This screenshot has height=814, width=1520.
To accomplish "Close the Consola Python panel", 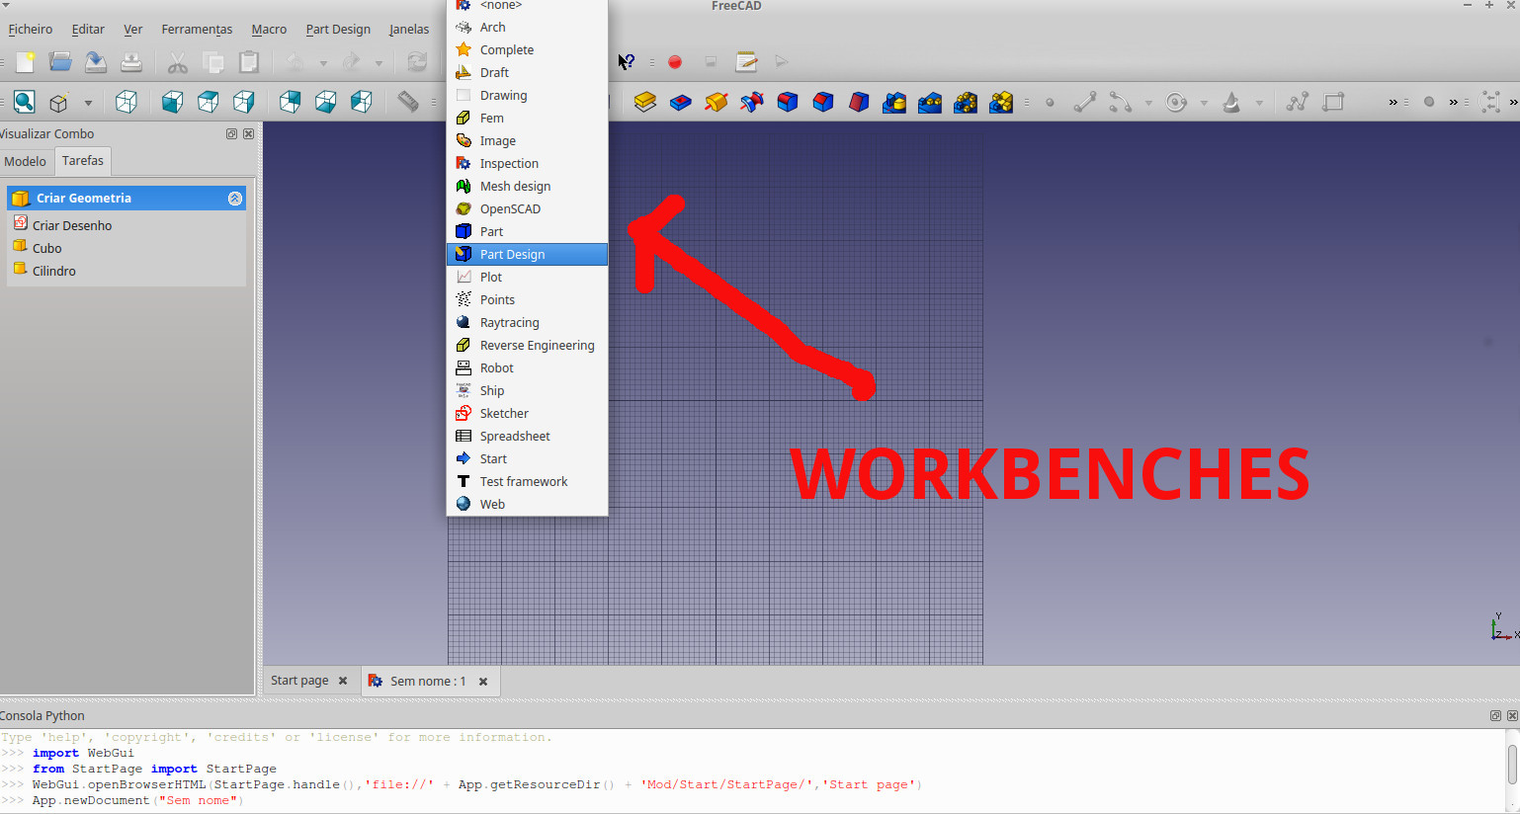I will tap(1512, 716).
